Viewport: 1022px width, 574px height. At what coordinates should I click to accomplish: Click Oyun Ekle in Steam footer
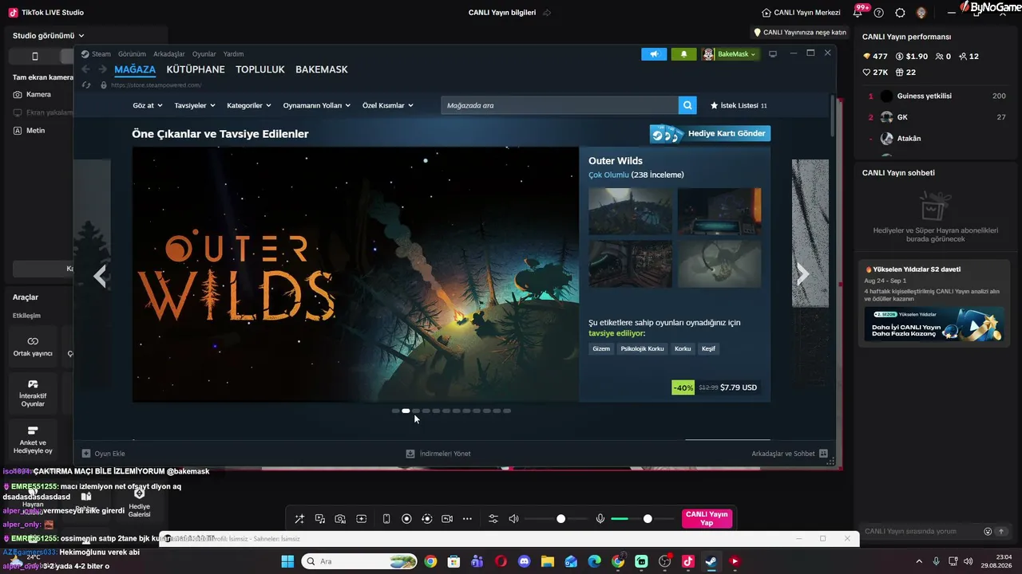coord(104,454)
